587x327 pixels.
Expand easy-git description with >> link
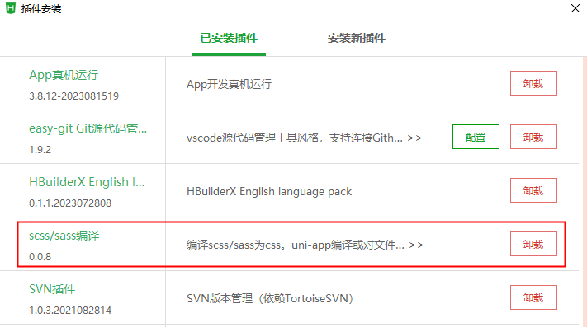tap(414, 138)
